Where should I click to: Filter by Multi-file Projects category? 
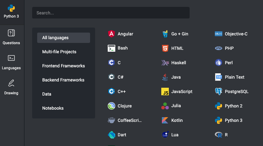[x=59, y=52]
